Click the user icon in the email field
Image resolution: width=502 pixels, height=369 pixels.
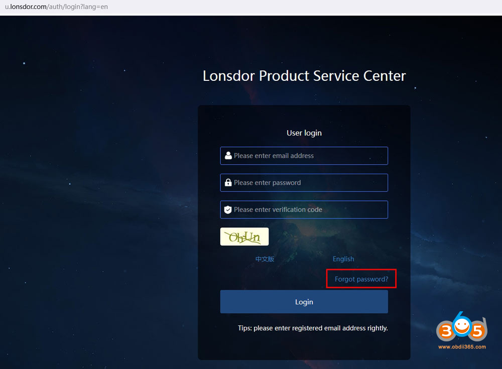(x=228, y=156)
